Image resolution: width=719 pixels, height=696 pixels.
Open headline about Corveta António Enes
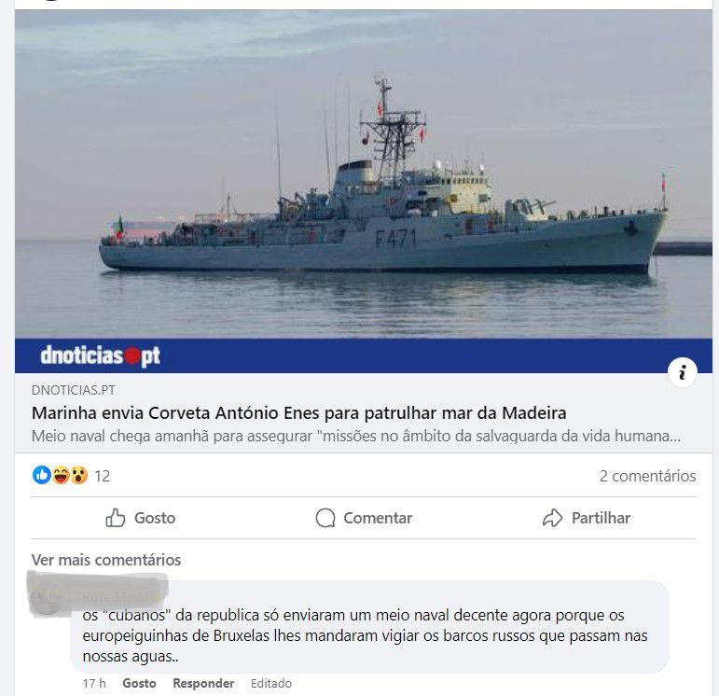(x=299, y=413)
